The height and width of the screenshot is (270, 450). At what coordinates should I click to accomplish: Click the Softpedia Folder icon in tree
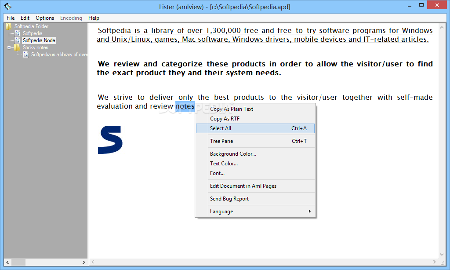click(9, 26)
